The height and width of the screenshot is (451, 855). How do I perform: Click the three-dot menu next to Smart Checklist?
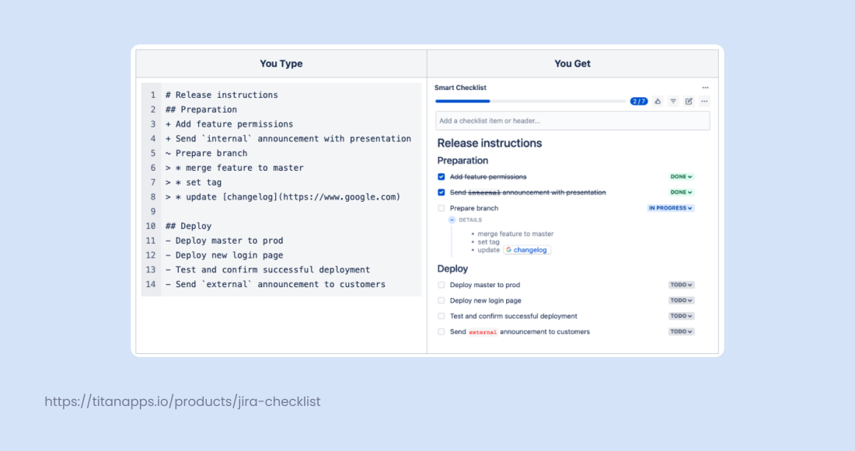(x=705, y=88)
